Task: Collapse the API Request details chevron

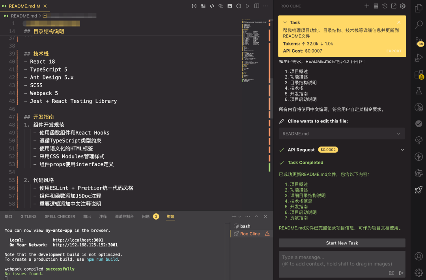Action: (x=402, y=150)
